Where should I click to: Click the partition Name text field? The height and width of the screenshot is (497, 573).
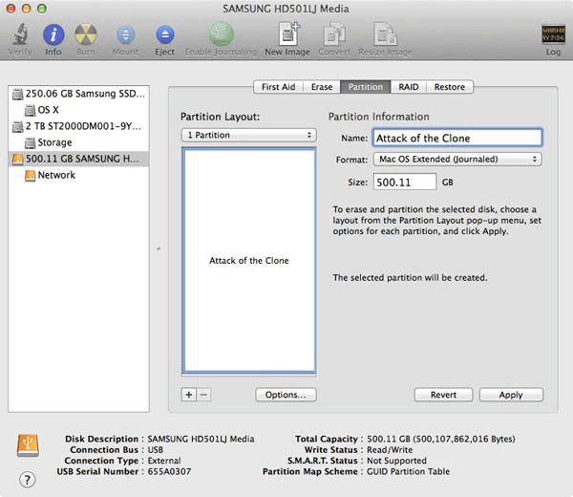pos(457,138)
